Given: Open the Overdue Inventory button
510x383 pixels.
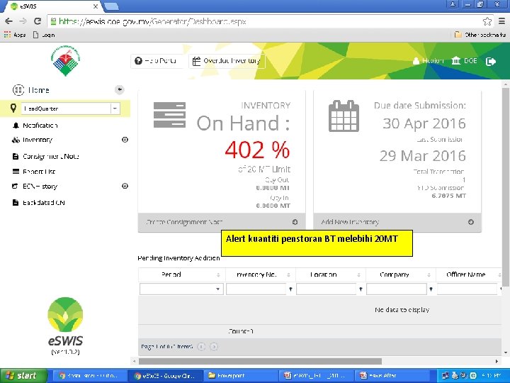Looking at the screenshot, I should [227, 61].
